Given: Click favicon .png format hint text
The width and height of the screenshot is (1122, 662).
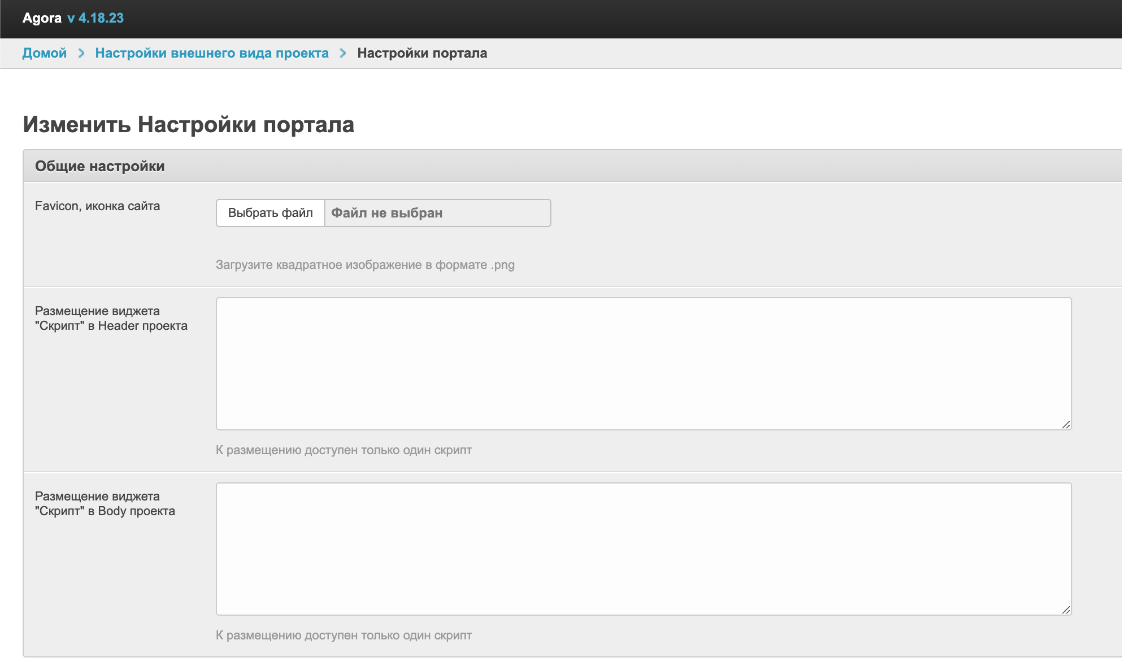Looking at the screenshot, I should click(x=365, y=265).
